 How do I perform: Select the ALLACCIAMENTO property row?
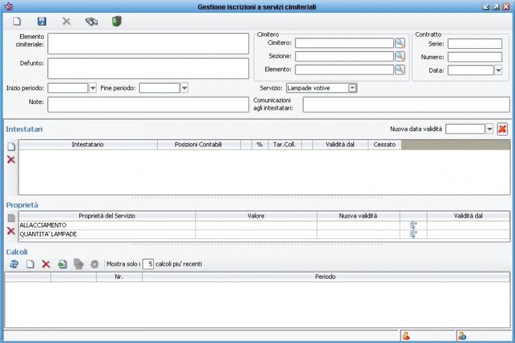[107, 225]
